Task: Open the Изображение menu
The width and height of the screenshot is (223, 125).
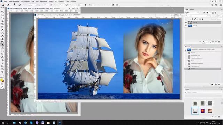Action: click(25, 1)
